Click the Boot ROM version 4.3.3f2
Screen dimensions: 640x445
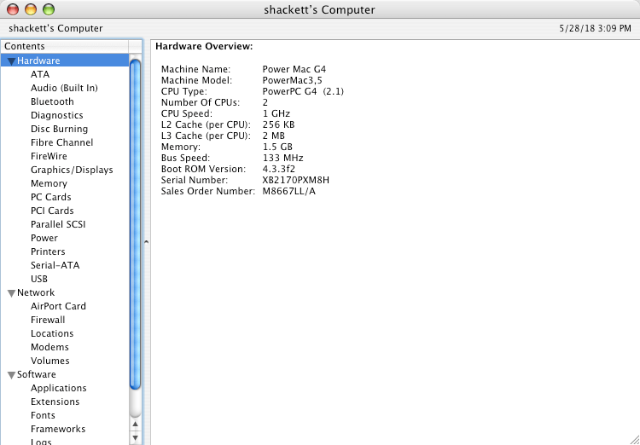[279, 170]
